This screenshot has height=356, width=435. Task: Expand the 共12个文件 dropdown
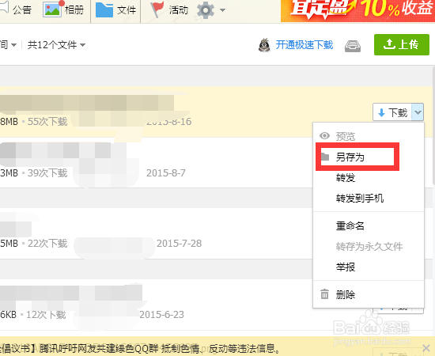56,44
